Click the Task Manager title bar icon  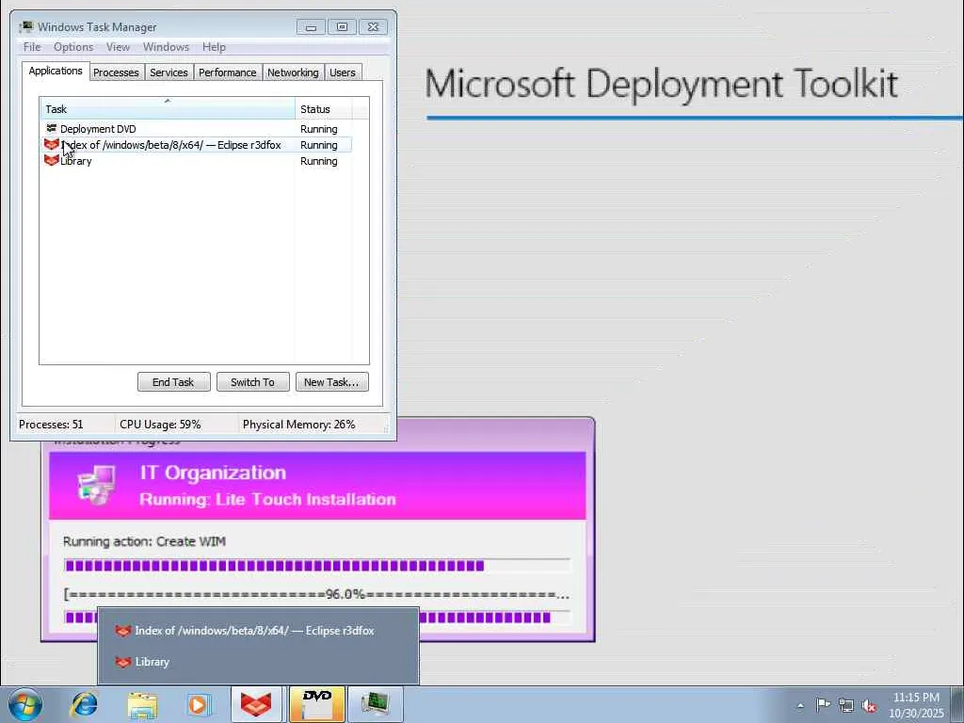(26, 26)
